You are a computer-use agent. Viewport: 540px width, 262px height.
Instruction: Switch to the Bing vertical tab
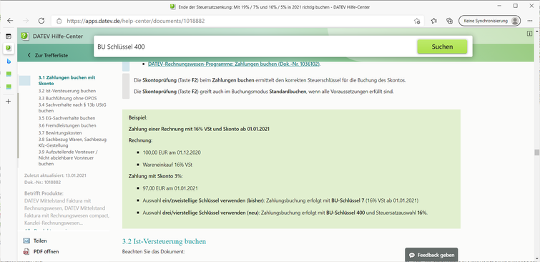(x=9, y=61)
